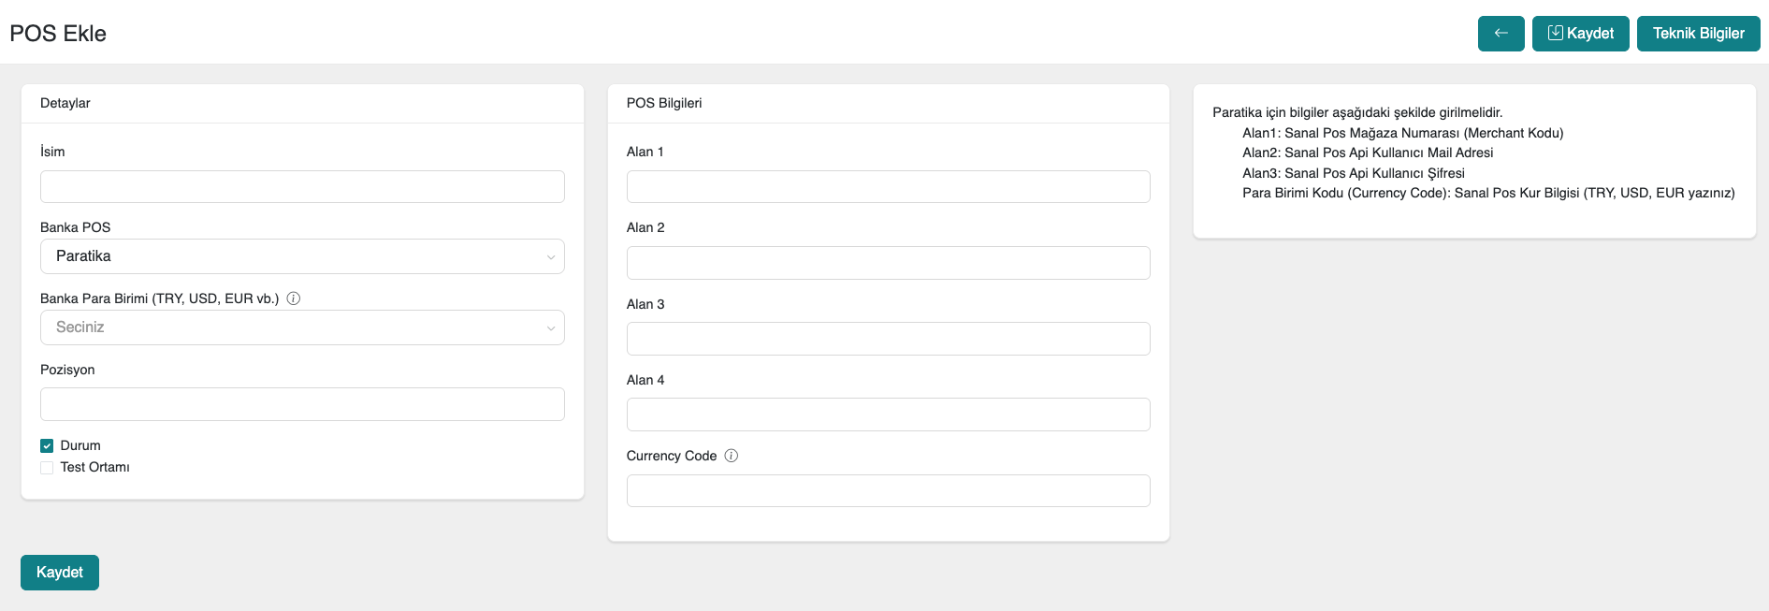Viewport: 1769px width, 611px height.
Task: Click into the Pozisyon input field
Action: [x=301, y=404]
